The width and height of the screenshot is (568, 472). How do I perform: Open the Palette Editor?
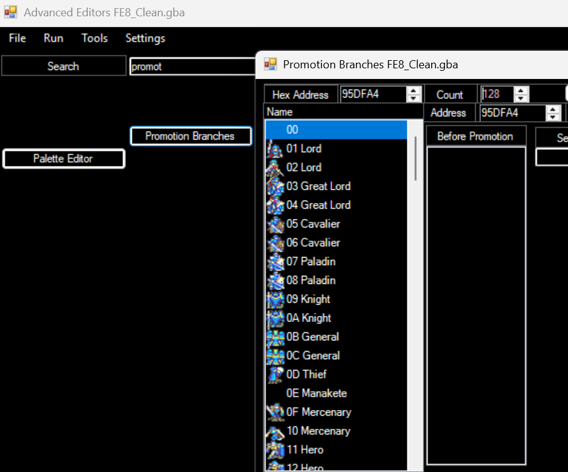[63, 159]
